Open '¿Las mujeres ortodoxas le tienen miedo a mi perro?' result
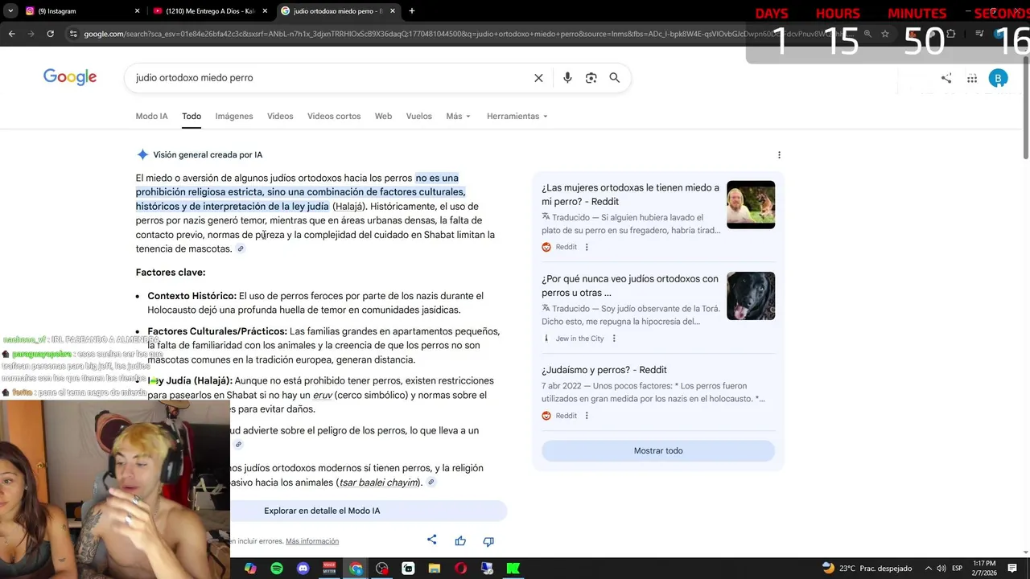 [x=630, y=195]
